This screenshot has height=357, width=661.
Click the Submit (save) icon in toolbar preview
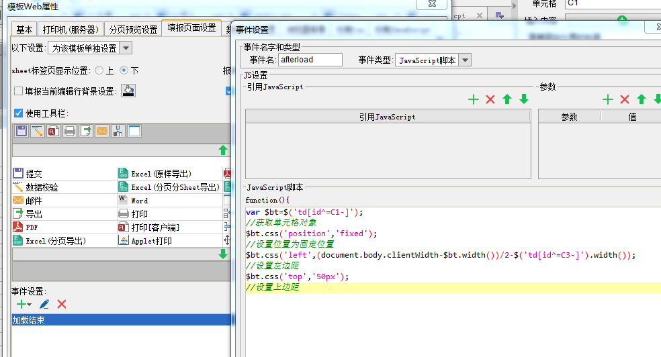click(21, 131)
